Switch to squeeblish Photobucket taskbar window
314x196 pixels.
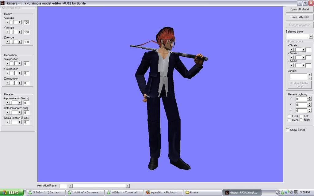click(x=163, y=192)
